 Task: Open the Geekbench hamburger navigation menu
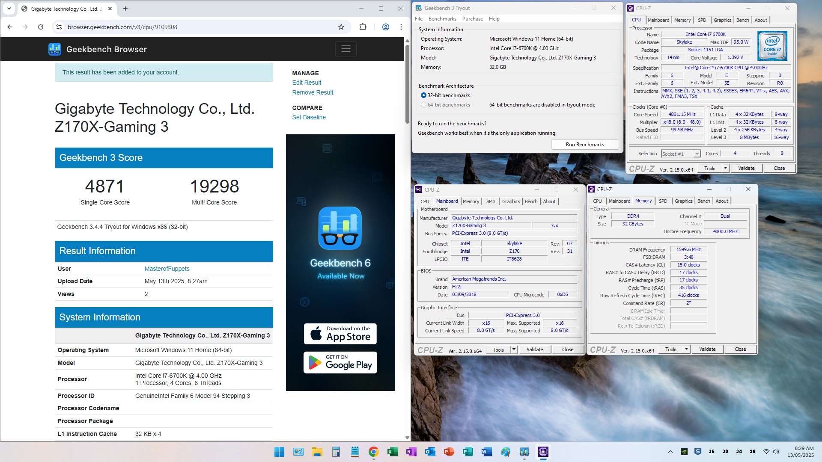[346, 49]
